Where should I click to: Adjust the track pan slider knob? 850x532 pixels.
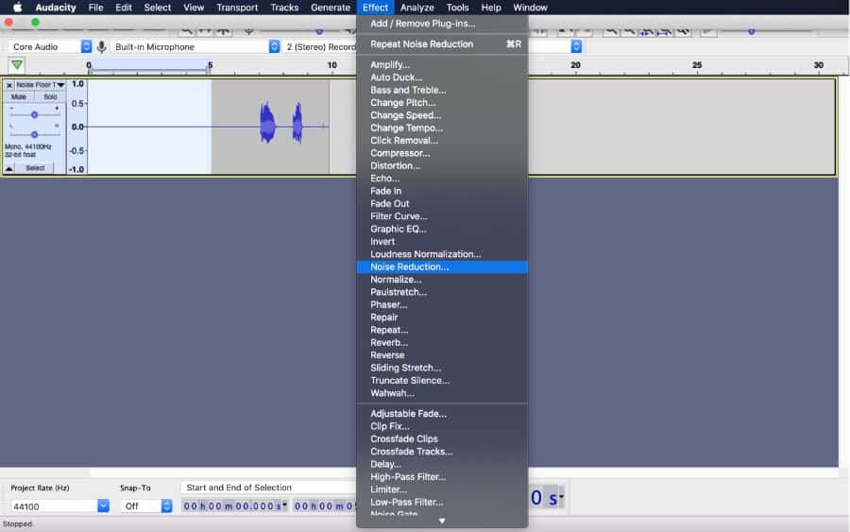pyautogui.click(x=34, y=134)
